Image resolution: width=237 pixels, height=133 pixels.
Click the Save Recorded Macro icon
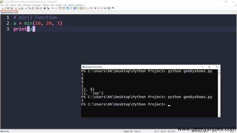[x=109, y=8]
